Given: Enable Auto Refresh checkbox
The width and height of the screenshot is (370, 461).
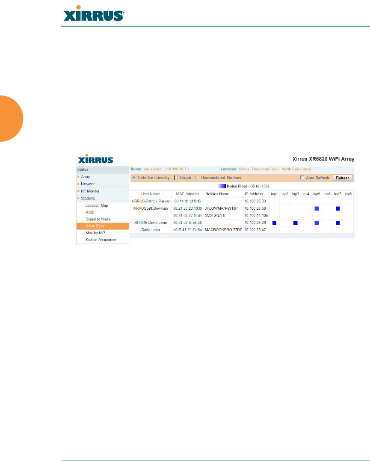Looking at the screenshot, I should (302, 178).
